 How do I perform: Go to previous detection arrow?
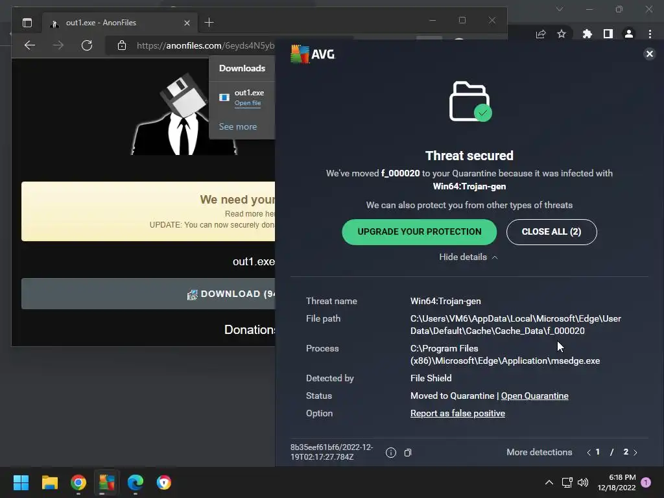(x=589, y=452)
